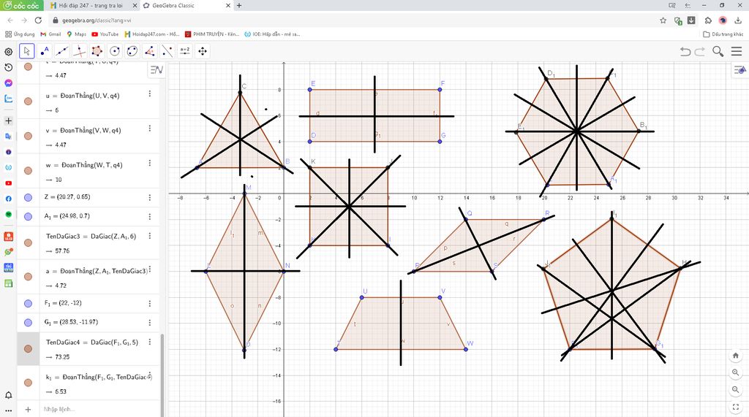Open Hoidap247.com bookmark
The height and width of the screenshot is (417, 749).
click(152, 34)
